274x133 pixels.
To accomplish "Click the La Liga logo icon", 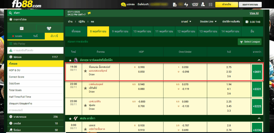I will coord(75,118).
